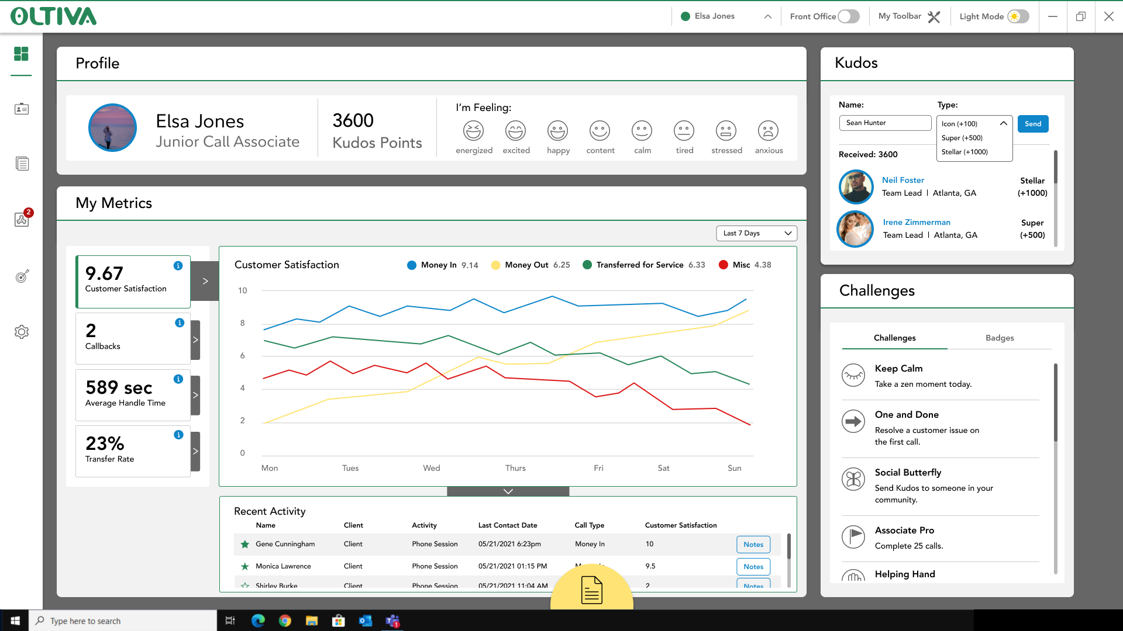Open the contact card sidebar icon
Screen dimensions: 1123x631
pyautogui.click(x=22, y=109)
